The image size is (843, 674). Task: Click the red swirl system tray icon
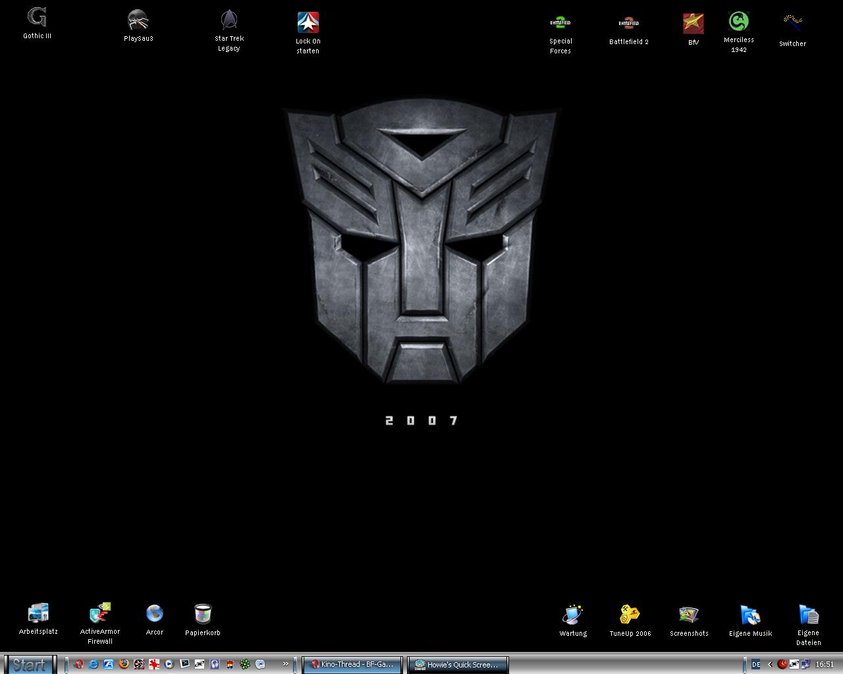pos(782,664)
